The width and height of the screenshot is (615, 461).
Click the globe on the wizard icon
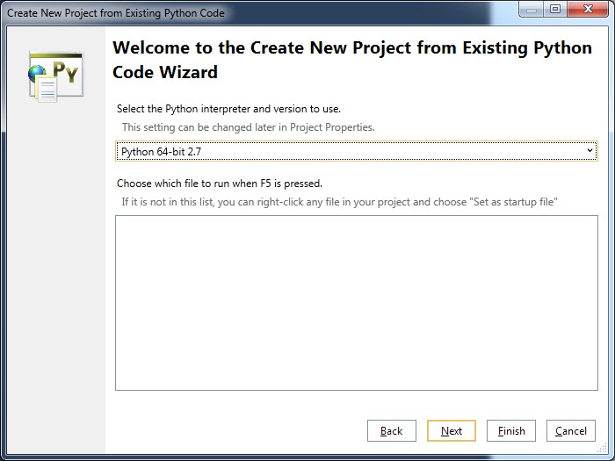tap(37, 76)
